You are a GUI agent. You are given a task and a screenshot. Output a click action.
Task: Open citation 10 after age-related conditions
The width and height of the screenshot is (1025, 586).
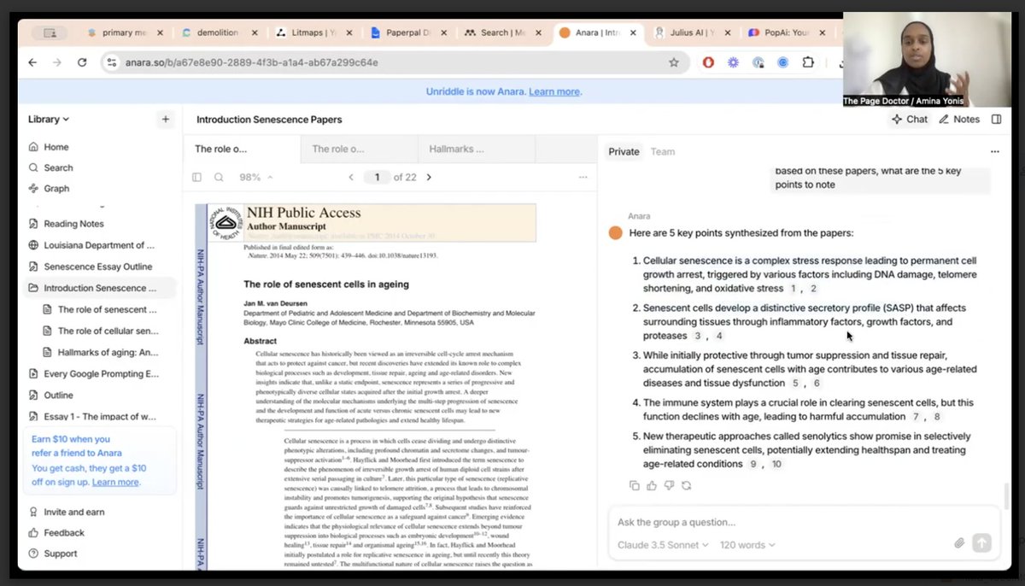[x=776, y=465]
